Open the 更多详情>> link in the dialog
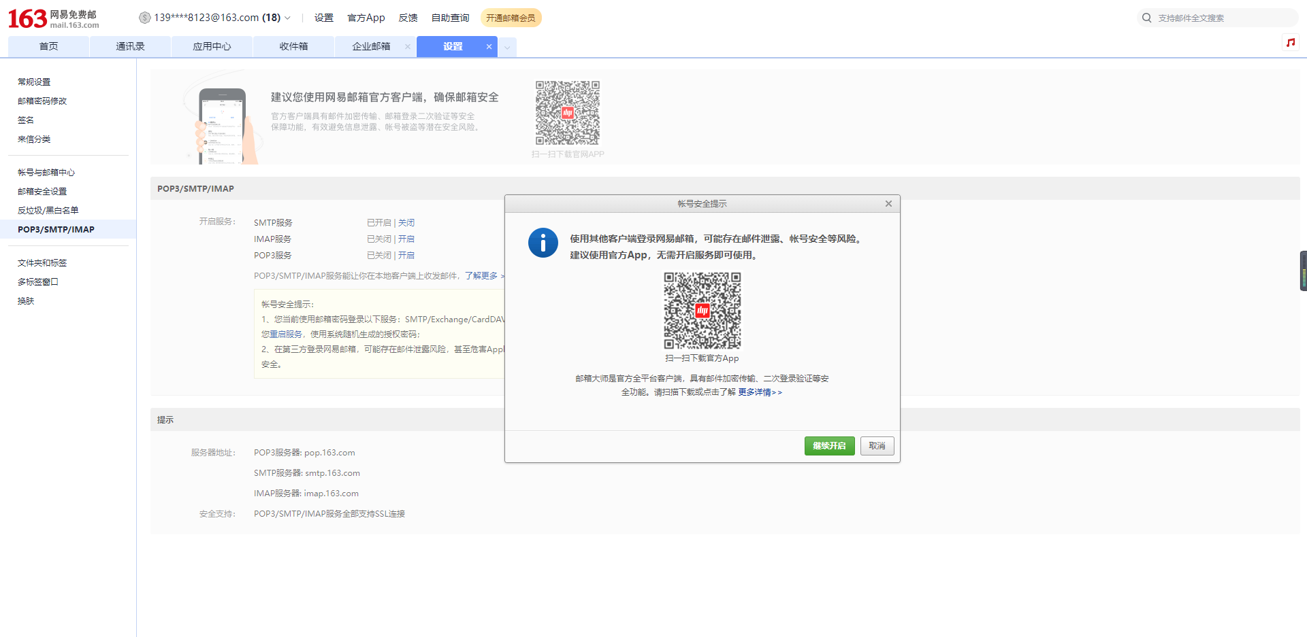Viewport: 1307px width, 637px height. [x=760, y=392]
